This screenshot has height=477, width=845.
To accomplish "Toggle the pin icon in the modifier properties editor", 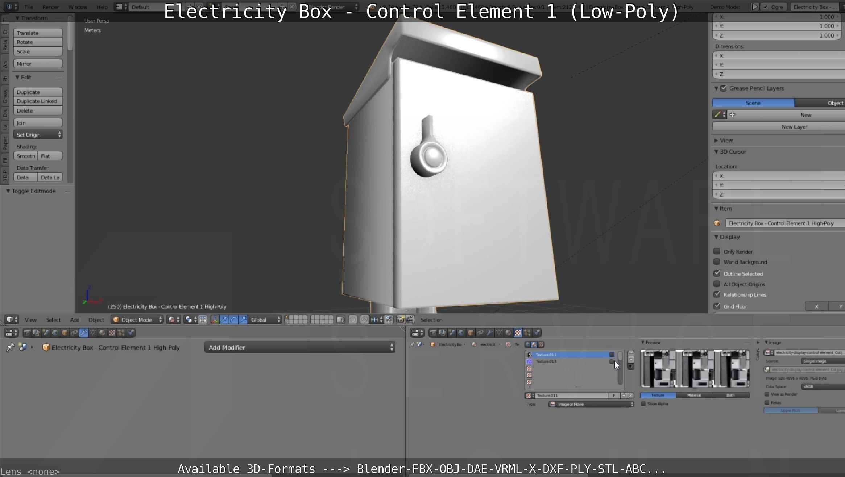I will point(10,347).
